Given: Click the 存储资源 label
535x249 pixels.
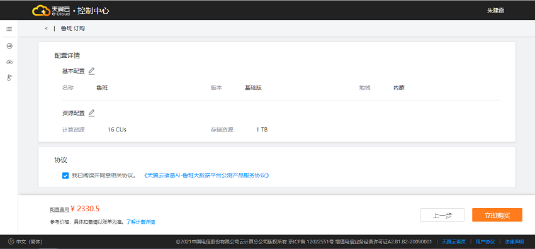Looking at the screenshot, I should (222, 130).
